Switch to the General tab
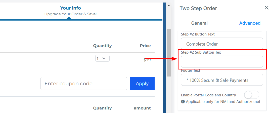This screenshot has height=113, width=269. click(x=199, y=23)
